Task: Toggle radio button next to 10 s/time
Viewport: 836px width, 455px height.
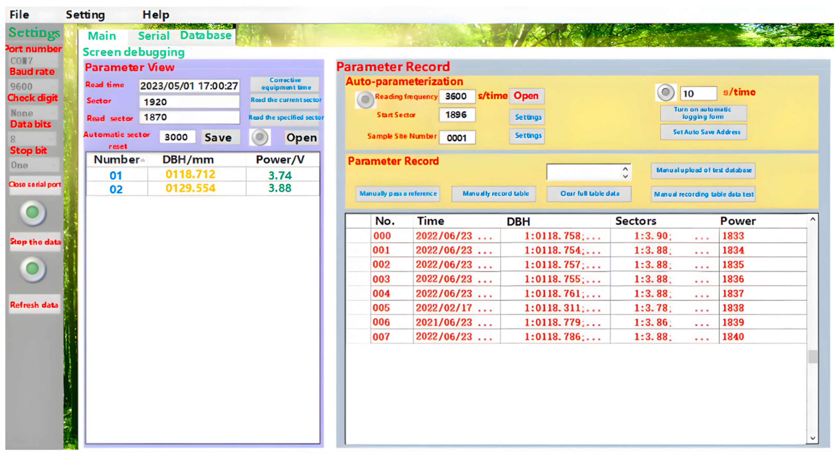Action: 665,93
